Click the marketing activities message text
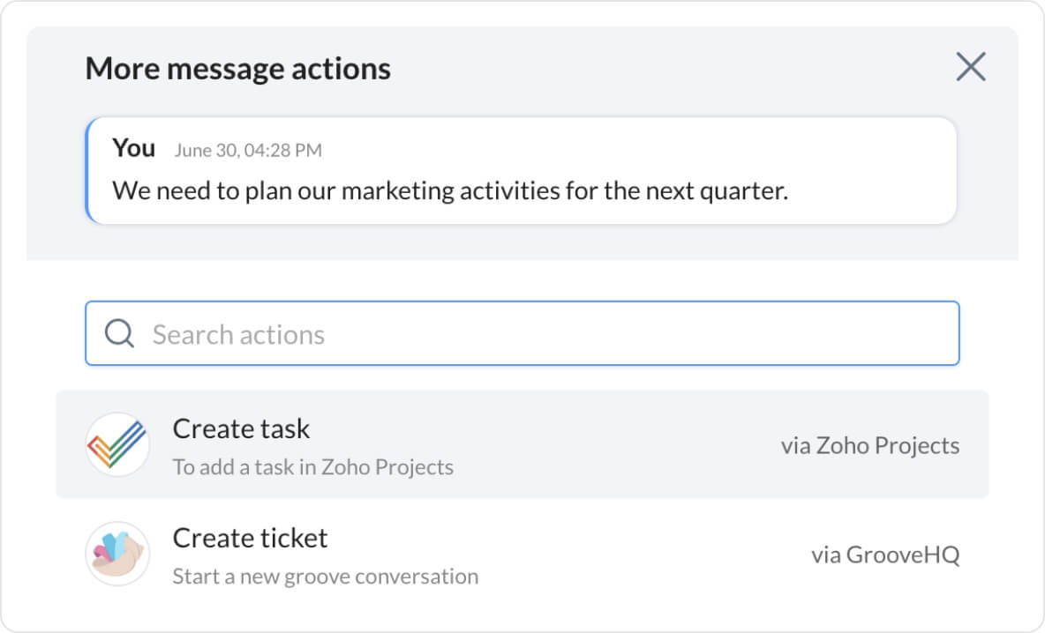This screenshot has width=1045, height=633. click(x=449, y=190)
